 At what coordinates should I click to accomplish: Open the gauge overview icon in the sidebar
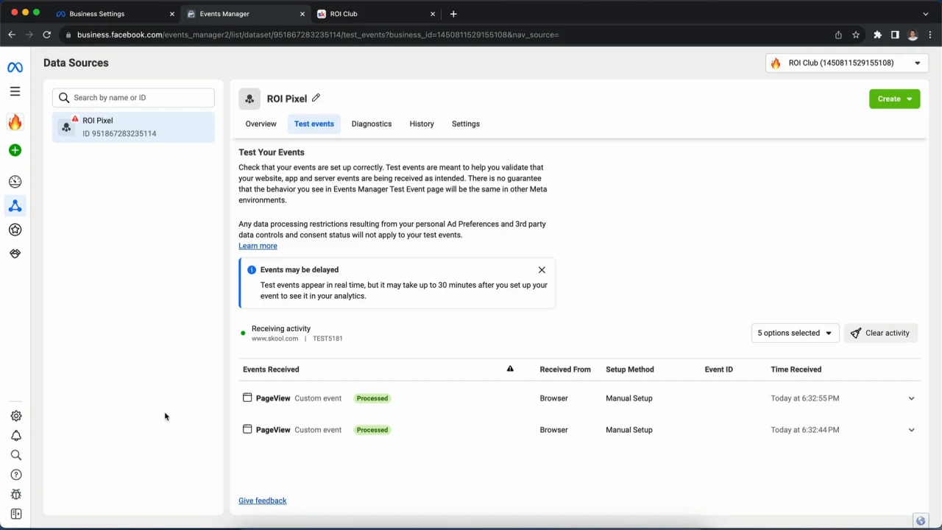coord(15,182)
